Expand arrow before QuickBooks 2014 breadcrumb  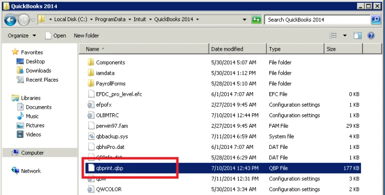tap(150, 20)
